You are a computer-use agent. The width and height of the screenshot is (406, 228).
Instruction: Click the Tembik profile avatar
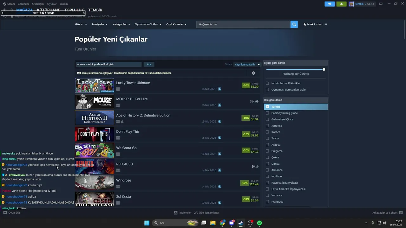351,4
